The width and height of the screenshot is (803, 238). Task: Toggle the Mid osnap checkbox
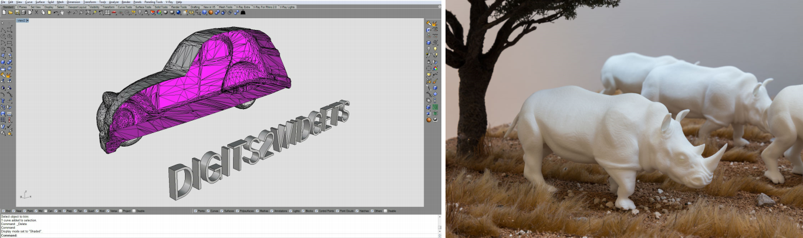pyautogui.click(x=36, y=211)
